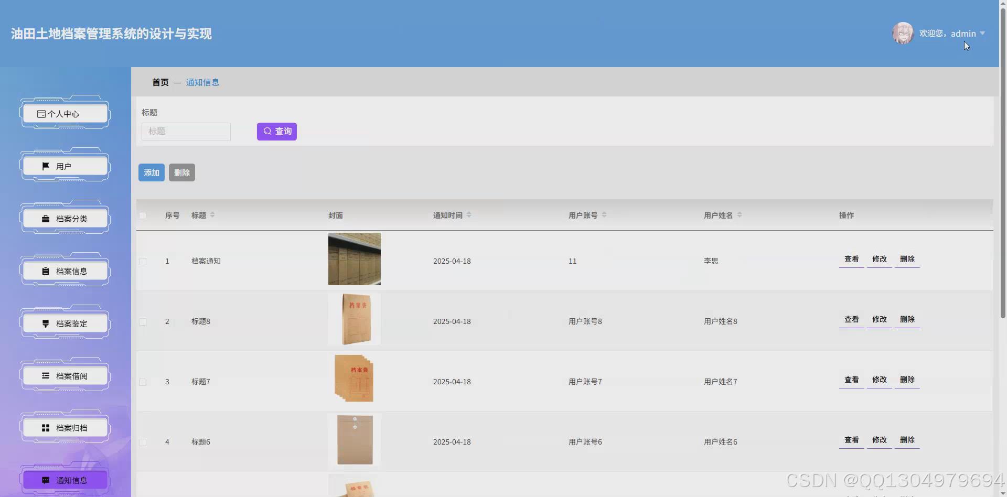Click the grid icon for 档案归档
Image resolution: width=1007 pixels, height=497 pixels.
click(46, 428)
